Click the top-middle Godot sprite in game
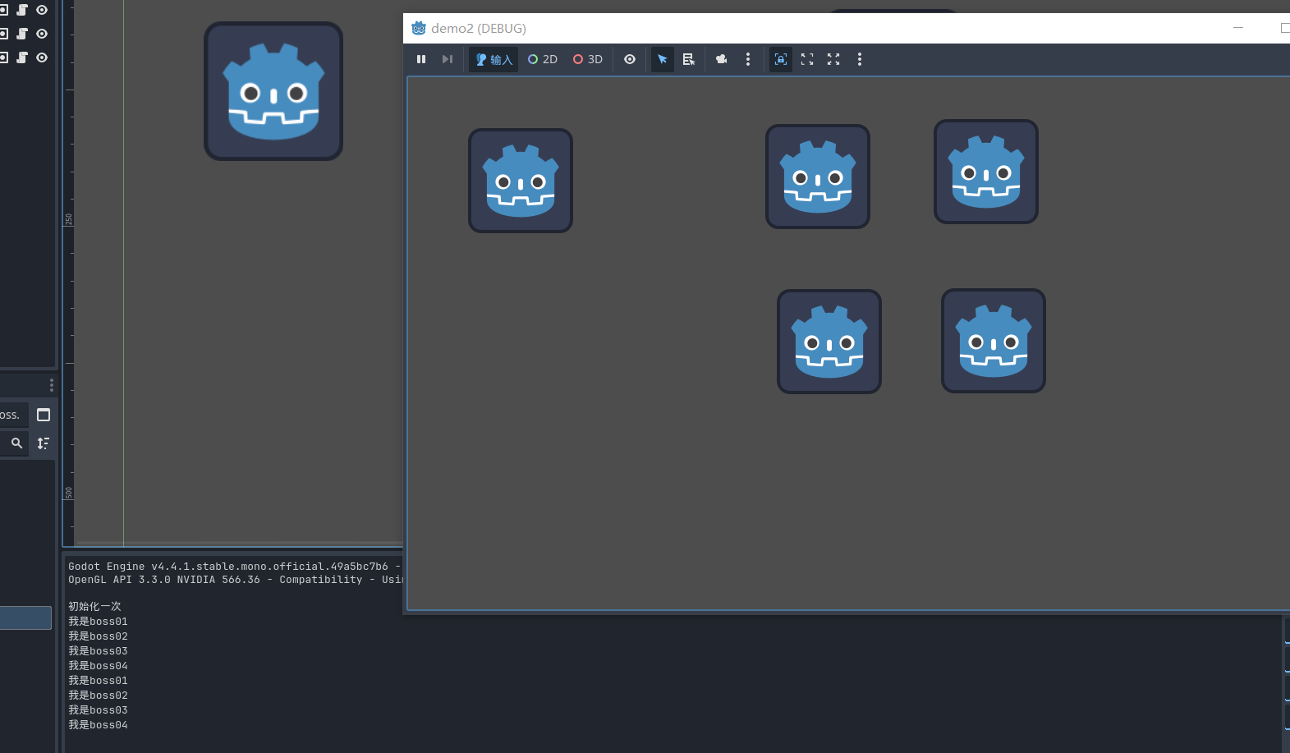 point(818,177)
